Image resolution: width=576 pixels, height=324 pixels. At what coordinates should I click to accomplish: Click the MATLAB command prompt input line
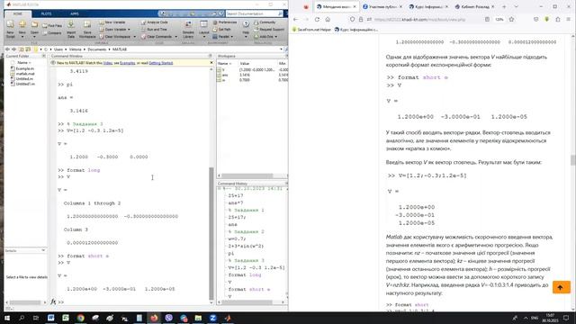click(x=136, y=302)
